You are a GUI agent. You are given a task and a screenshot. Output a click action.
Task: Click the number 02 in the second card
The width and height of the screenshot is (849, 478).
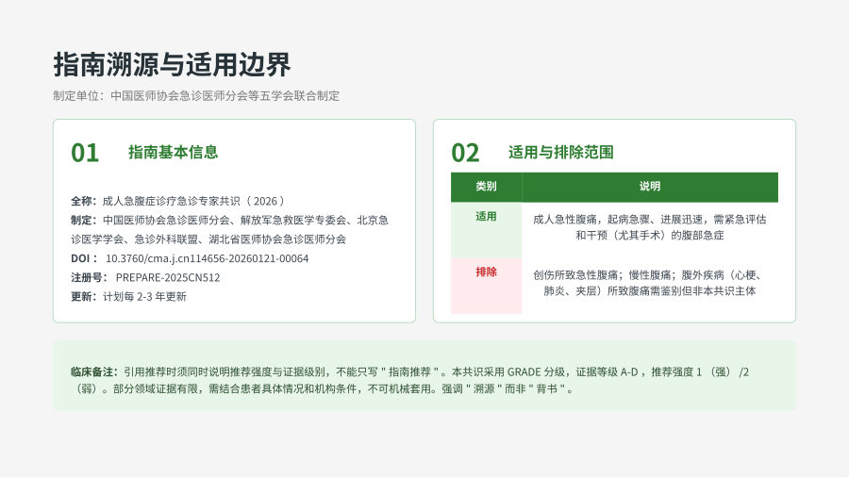[465, 153]
